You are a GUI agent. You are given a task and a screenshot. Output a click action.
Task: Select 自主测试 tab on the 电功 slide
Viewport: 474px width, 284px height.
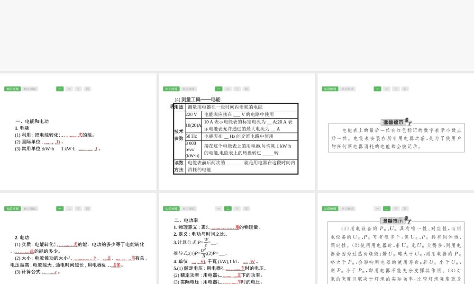pyautogui.click(x=30, y=209)
